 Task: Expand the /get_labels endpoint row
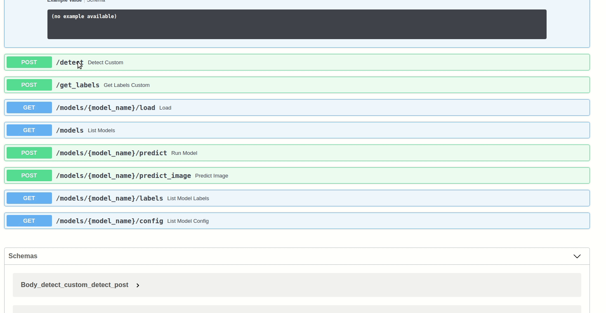pos(248,85)
